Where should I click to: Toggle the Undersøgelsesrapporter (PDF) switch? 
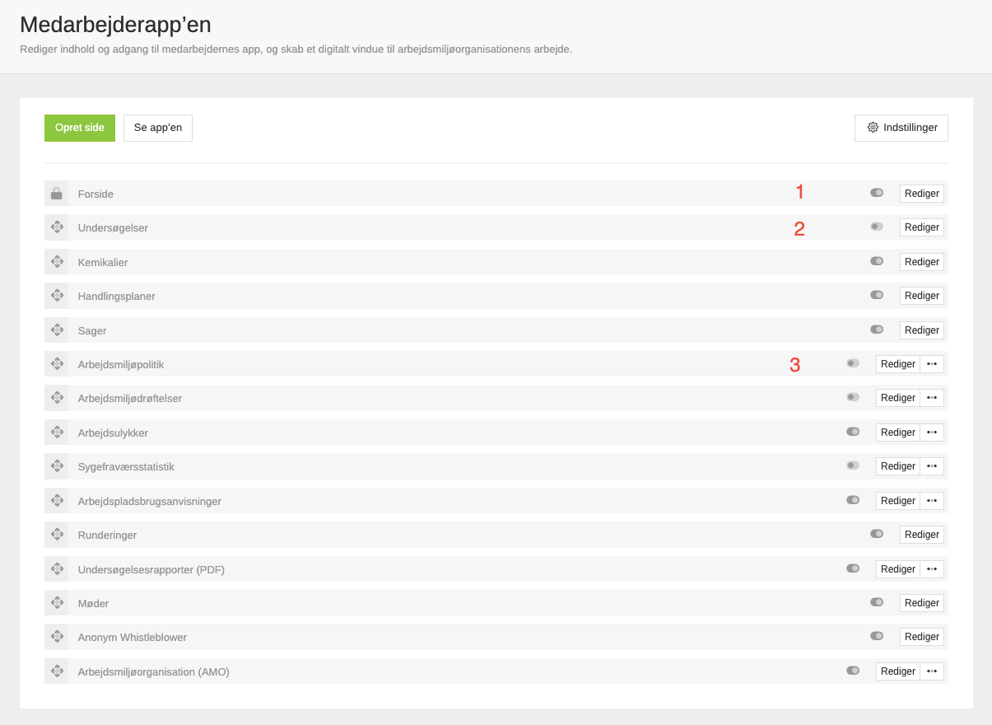853,568
